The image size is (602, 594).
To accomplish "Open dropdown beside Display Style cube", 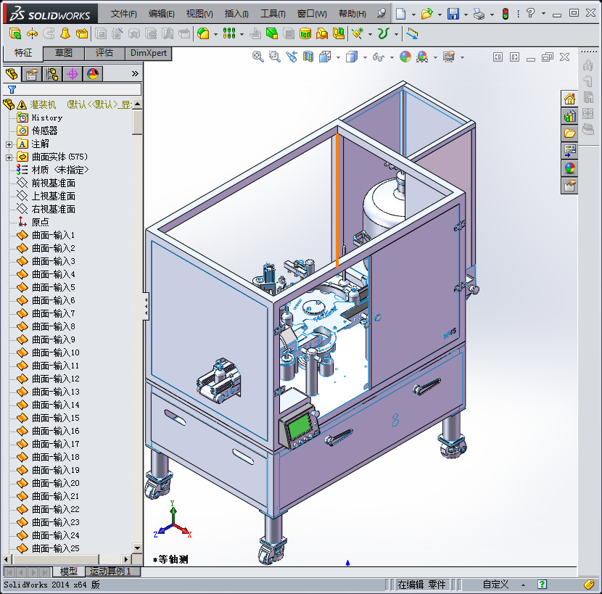I will 365,57.
